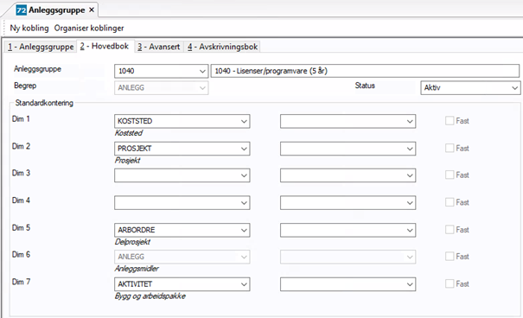
Task: Click Dim 6 value combo box
Action: pyautogui.click(x=348, y=257)
